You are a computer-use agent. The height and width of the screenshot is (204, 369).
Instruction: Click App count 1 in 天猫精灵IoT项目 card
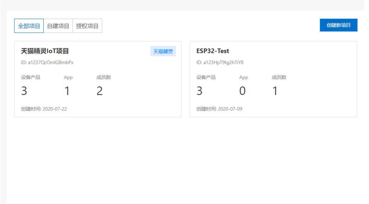pyautogui.click(x=67, y=91)
